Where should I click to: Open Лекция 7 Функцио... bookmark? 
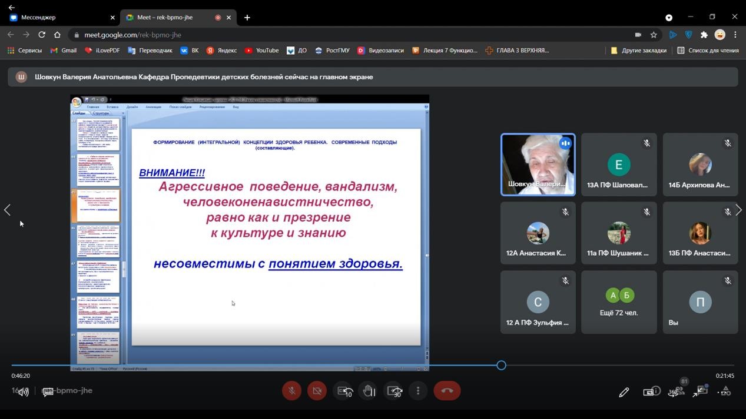click(x=445, y=51)
